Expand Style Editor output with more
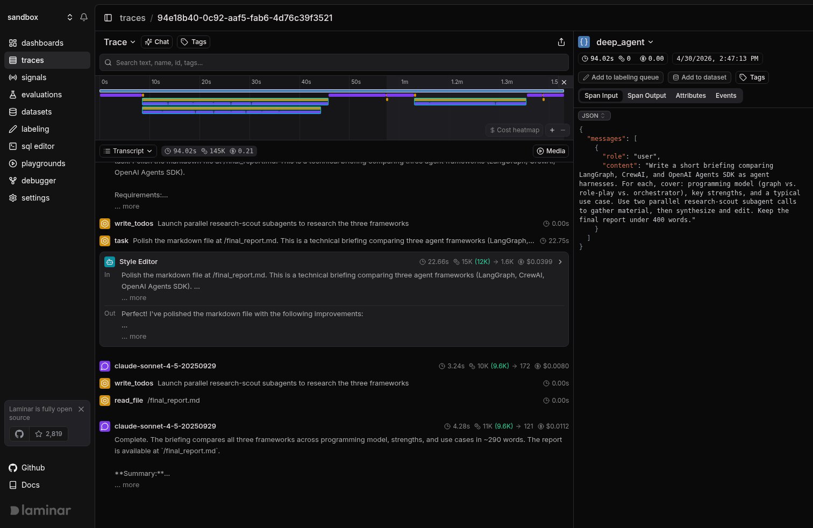The image size is (813, 528). (x=134, y=337)
